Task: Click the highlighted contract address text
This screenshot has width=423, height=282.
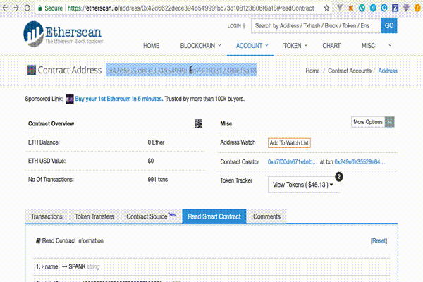Action: (181, 70)
